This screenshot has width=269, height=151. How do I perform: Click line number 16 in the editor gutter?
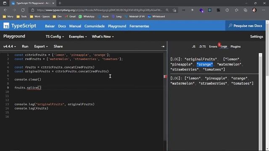[x=7, y=117]
